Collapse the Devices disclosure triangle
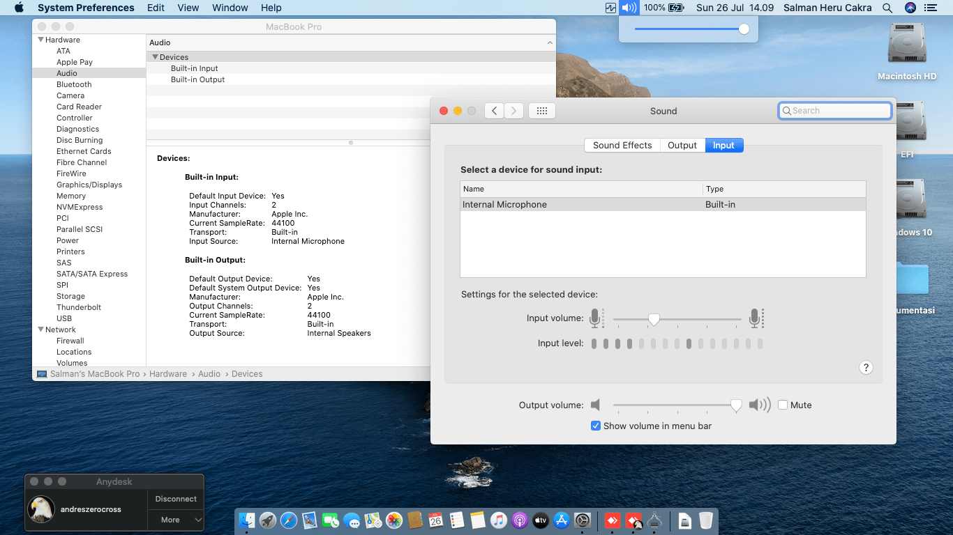953x535 pixels. [x=155, y=57]
